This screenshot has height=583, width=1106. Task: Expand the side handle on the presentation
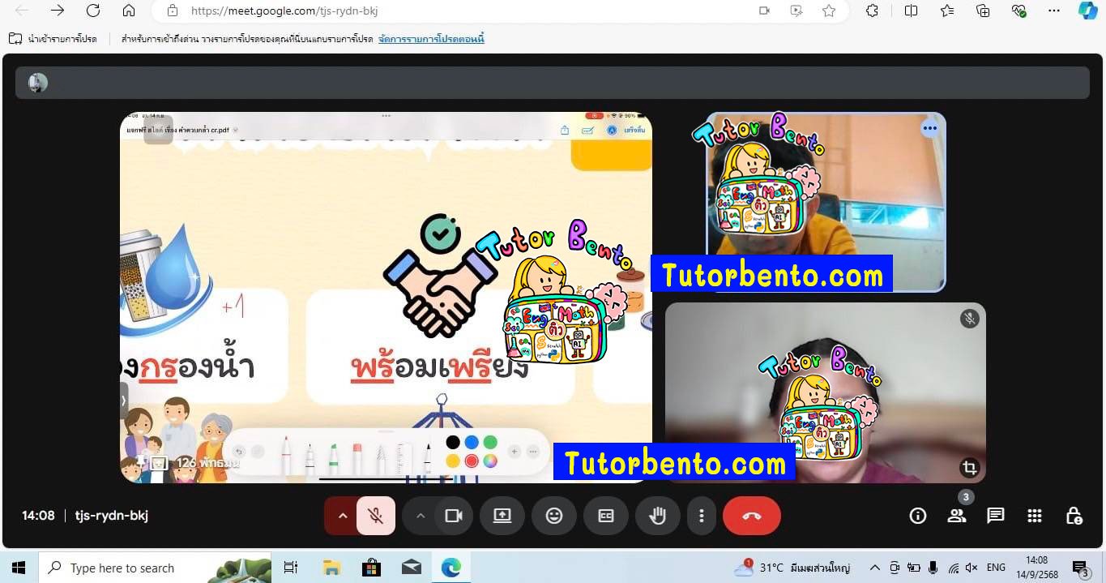coord(124,400)
